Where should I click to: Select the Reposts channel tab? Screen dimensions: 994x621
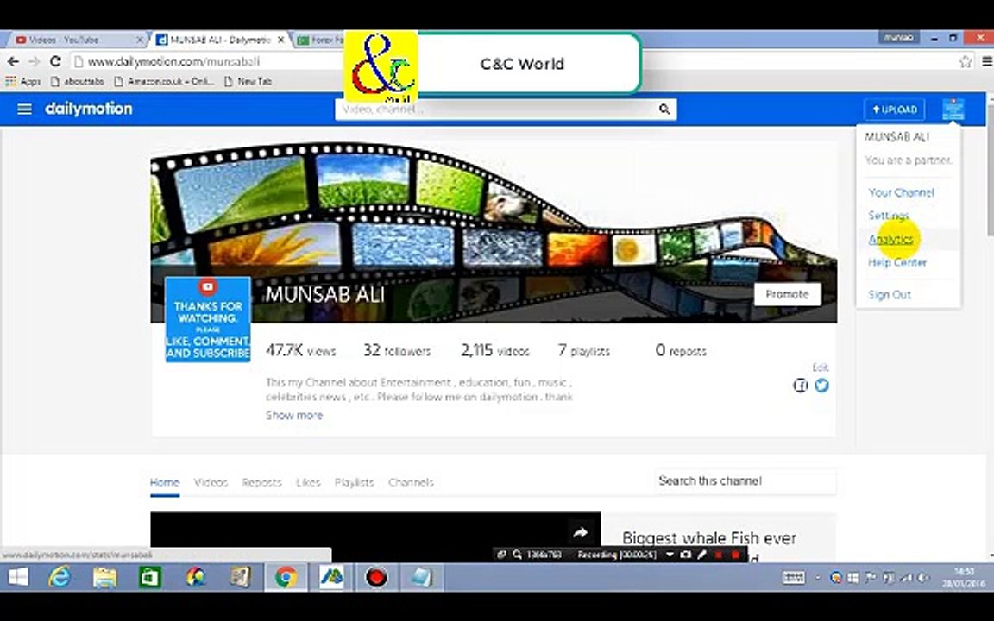pos(261,482)
